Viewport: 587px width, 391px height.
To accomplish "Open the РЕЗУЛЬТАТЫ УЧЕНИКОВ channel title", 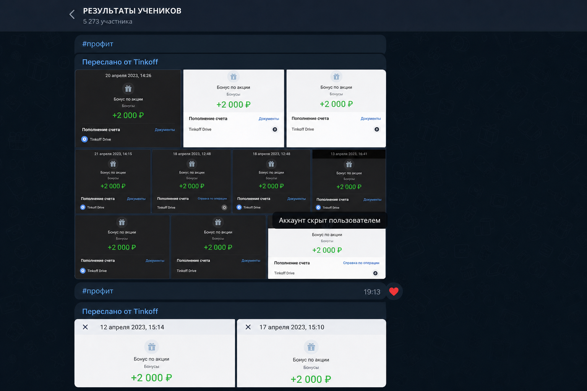I will [x=132, y=11].
